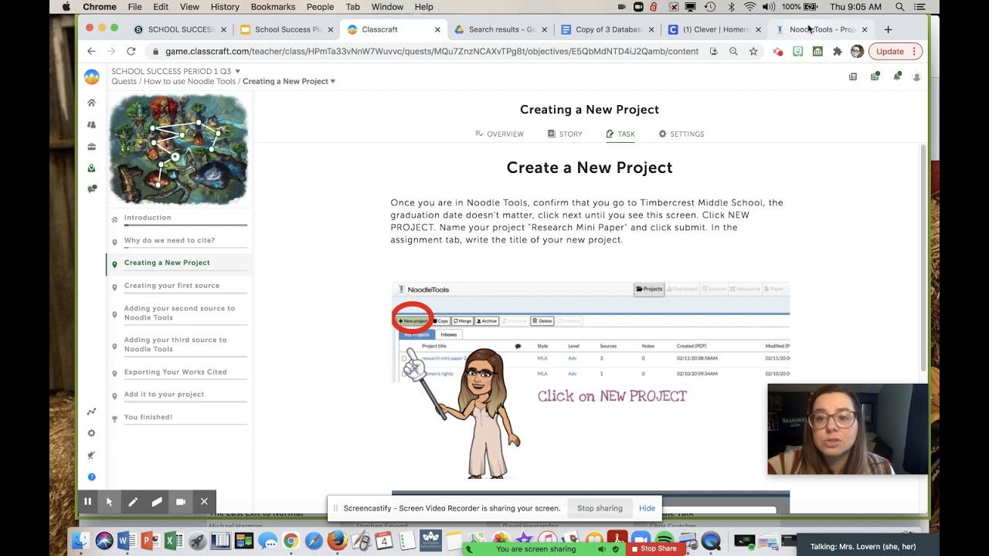
Task: Open the SETTINGS tab
Action: coord(681,134)
